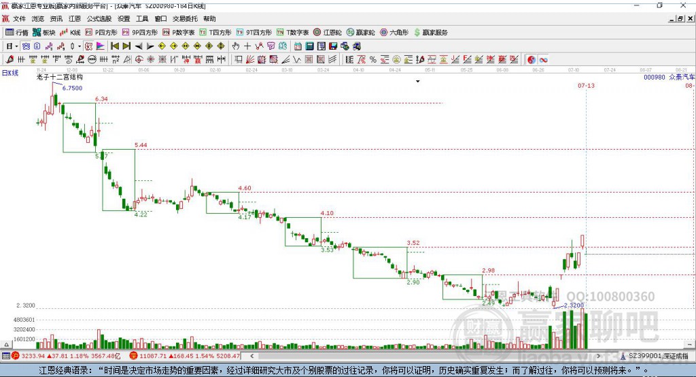
Task: Select the circled target cycle tool
Action: point(139,60)
